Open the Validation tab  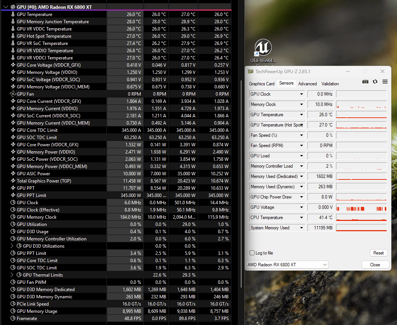click(330, 83)
